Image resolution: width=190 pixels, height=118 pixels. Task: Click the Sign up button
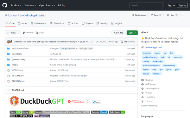182,5
